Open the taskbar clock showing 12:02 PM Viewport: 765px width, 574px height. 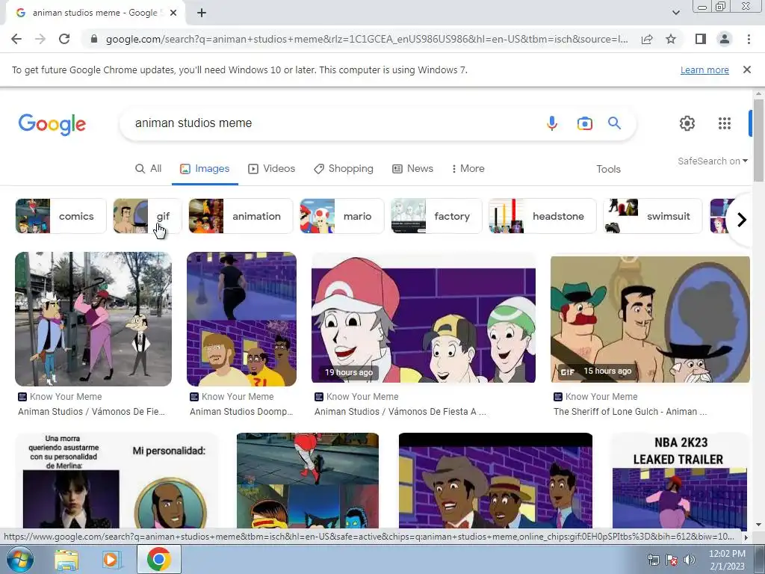pyautogui.click(x=726, y=560)
